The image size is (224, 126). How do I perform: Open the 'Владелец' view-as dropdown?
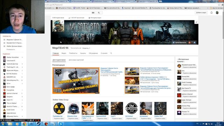pos(86,48)
